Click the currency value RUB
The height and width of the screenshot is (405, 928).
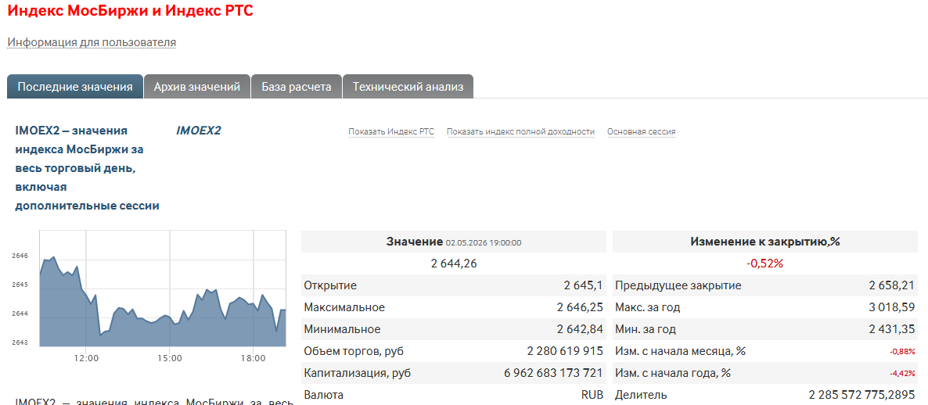pos(592,394)
